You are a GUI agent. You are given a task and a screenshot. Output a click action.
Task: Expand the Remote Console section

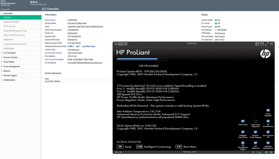(x=1, y=57)
